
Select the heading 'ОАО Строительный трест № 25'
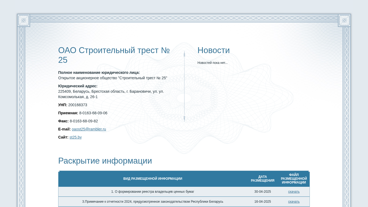pyautogui.click(x=114, y=55)
